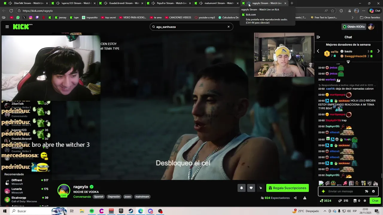The width and height of the screenshot is (383, 215).
Task: Open Epic Games from the taskbar
Action: [x=121, y=211]
